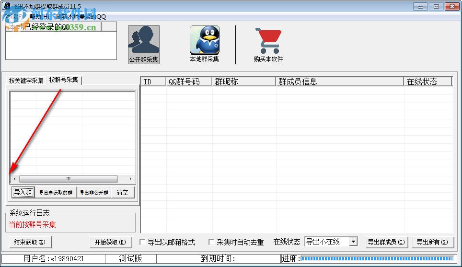
Task: Maximize the application window
Action: click(x=437, y=7)
